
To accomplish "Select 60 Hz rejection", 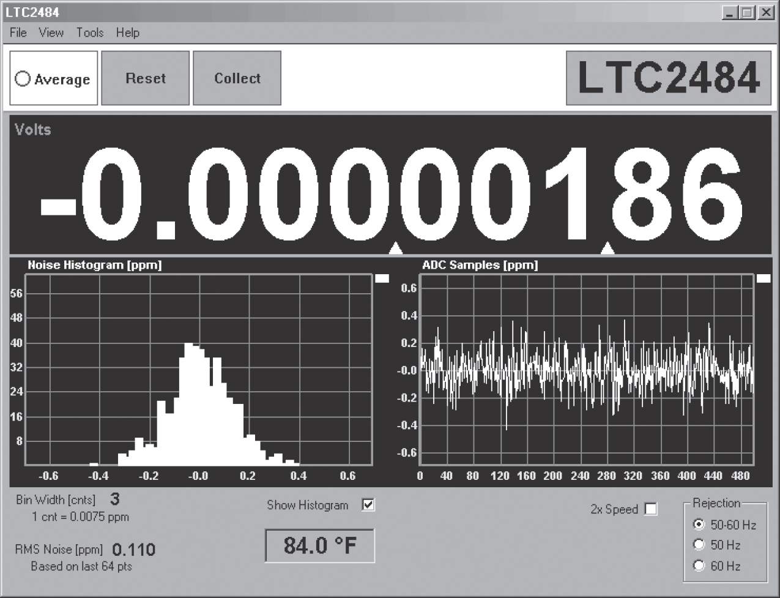I will [x=699, y=566].
